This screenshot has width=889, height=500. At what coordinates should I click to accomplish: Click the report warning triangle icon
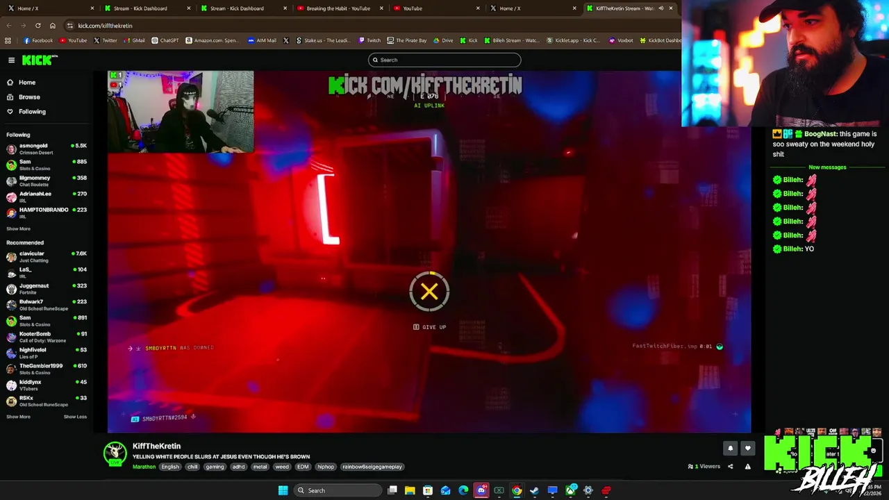pyautogui.click(x=748, y=467)
